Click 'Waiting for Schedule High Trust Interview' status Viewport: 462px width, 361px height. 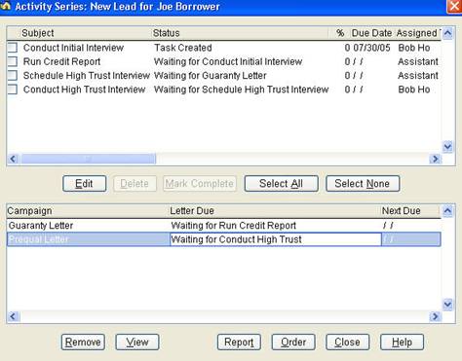coord(242,90)
